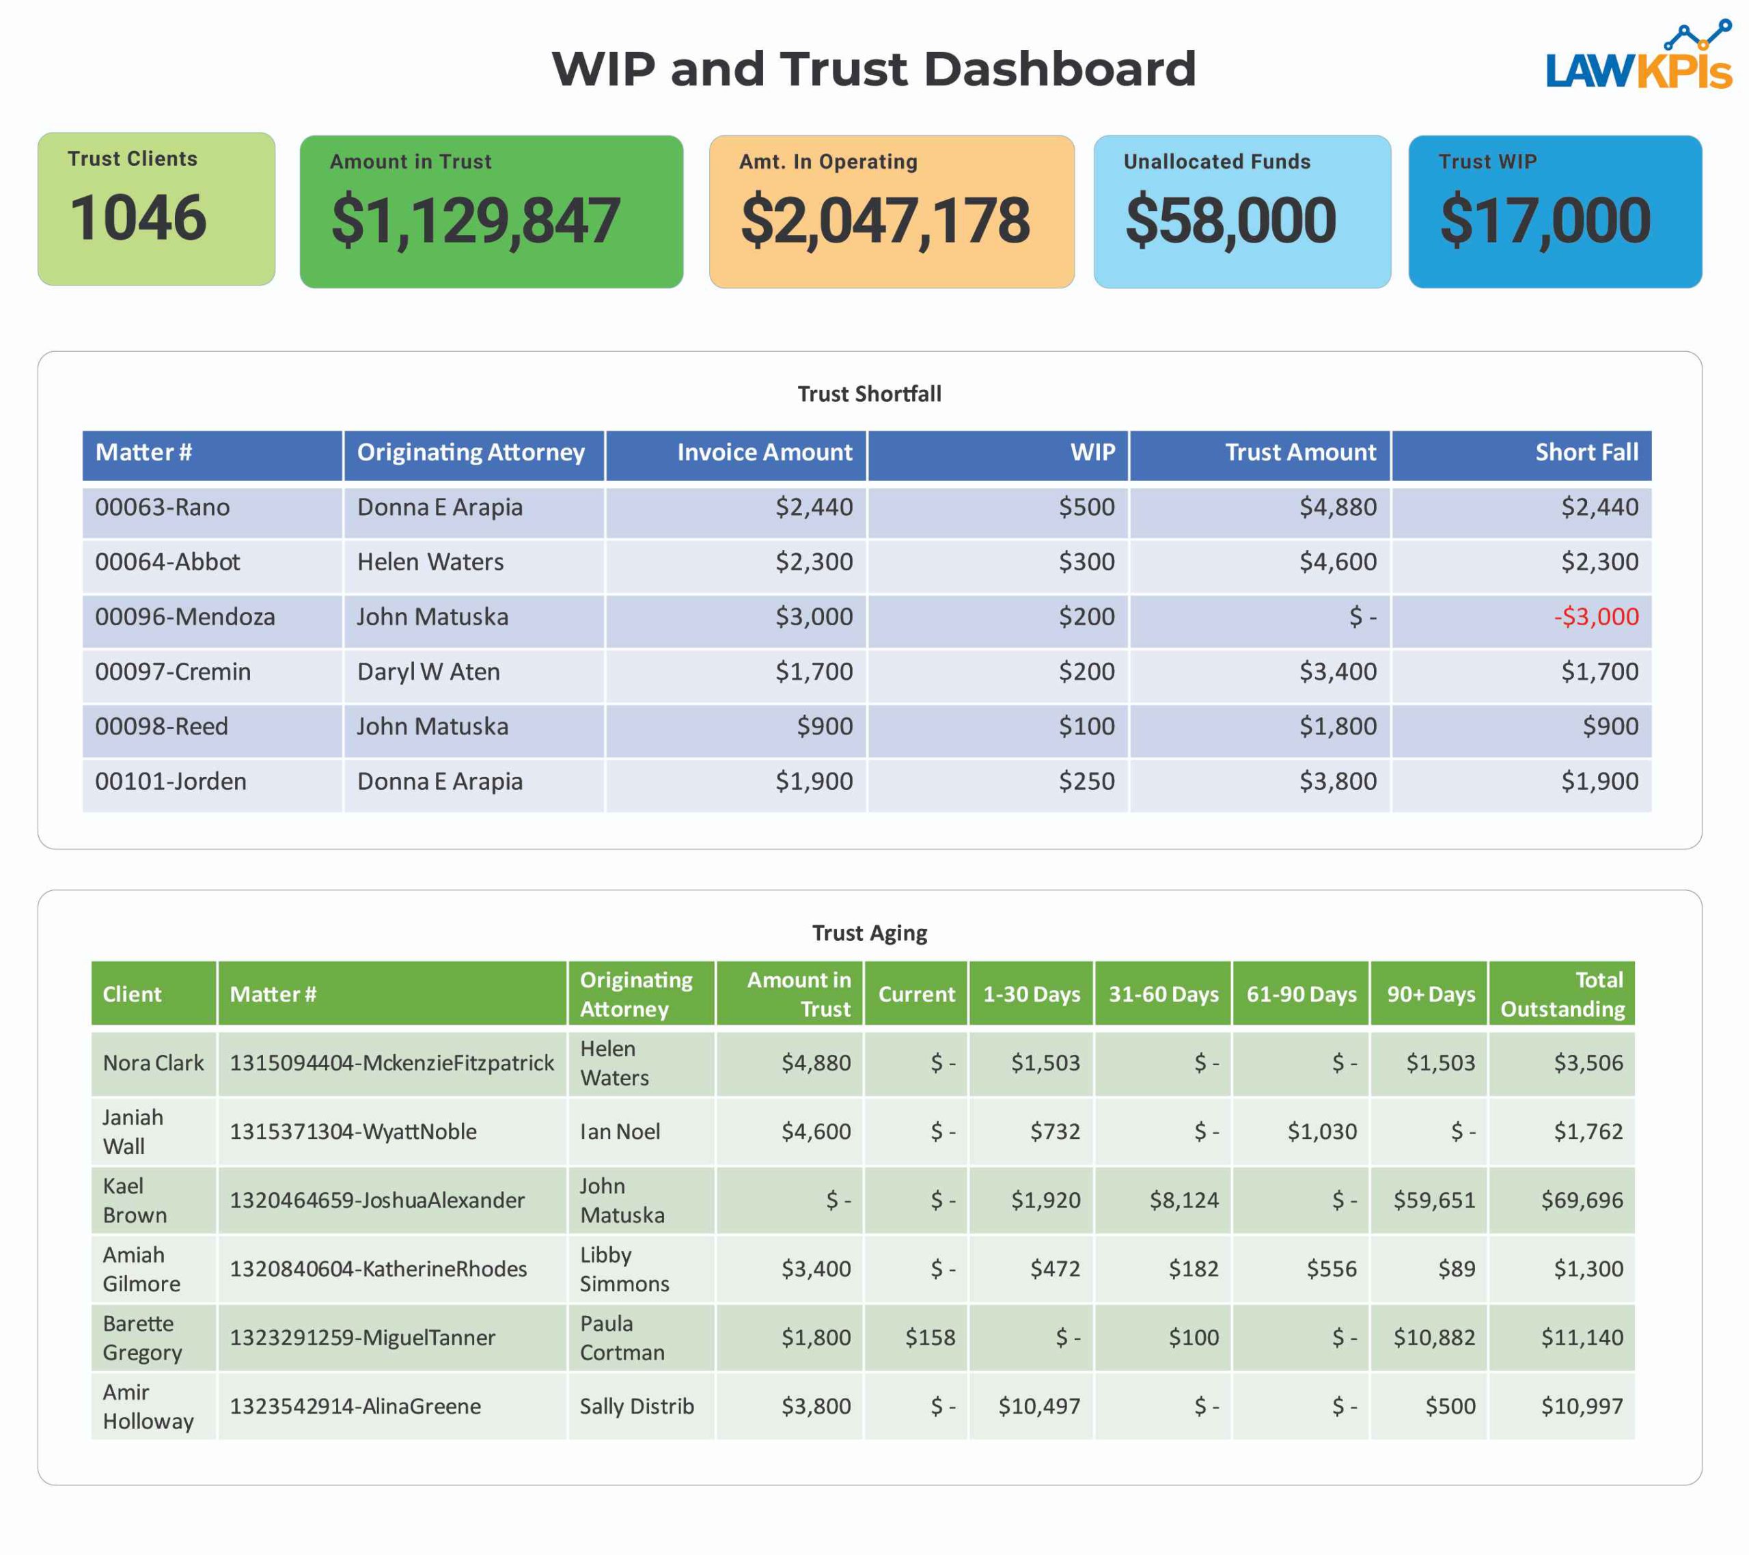Select the Trust Clients 1046 card
The height and width of the screenshot is (1555, 1749).
pos(156,209)
